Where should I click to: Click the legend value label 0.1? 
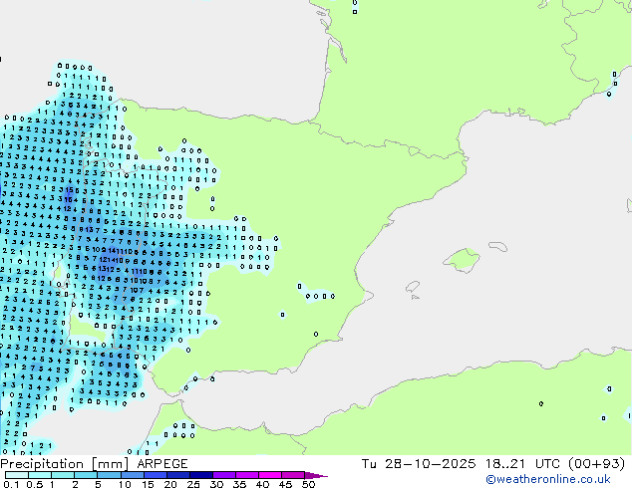pyautogui.click(x=9, y=484)
